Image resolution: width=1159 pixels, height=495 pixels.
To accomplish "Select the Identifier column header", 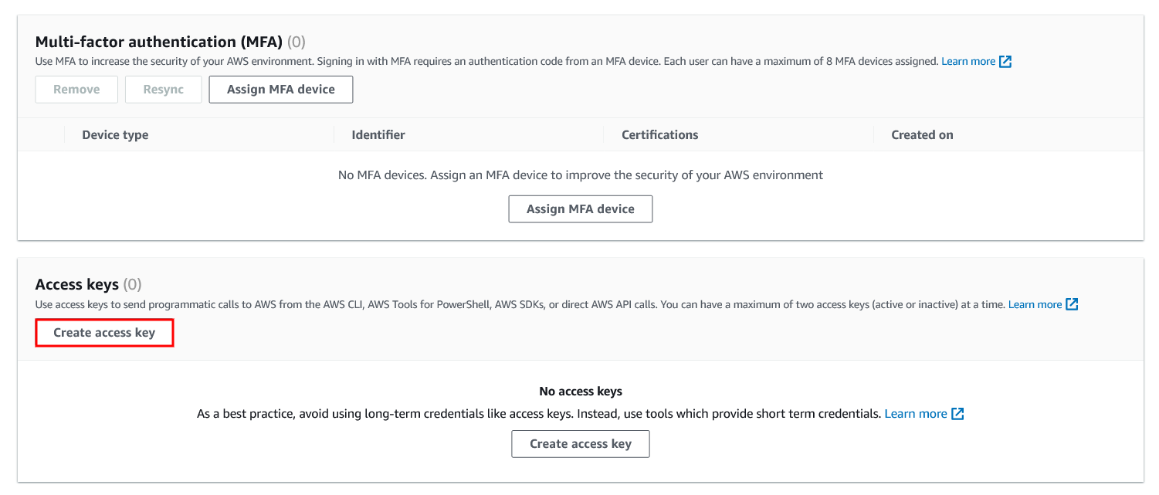I will click(378, 134).
